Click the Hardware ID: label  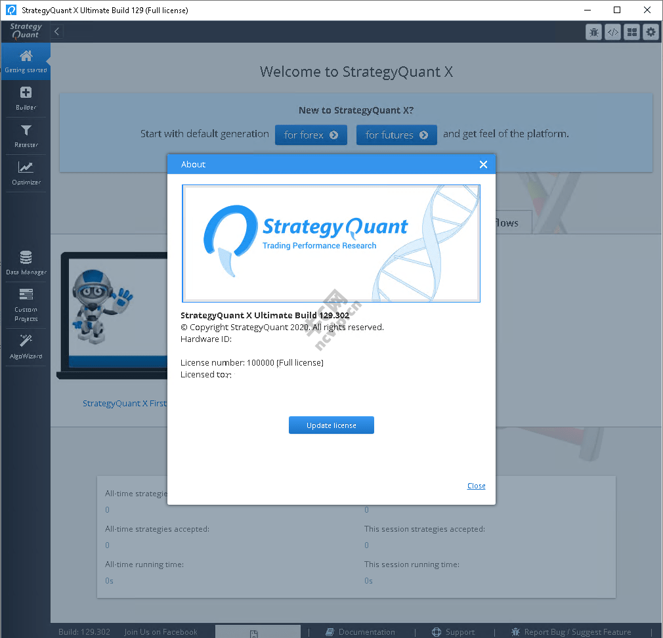click(x=206, y=339)
